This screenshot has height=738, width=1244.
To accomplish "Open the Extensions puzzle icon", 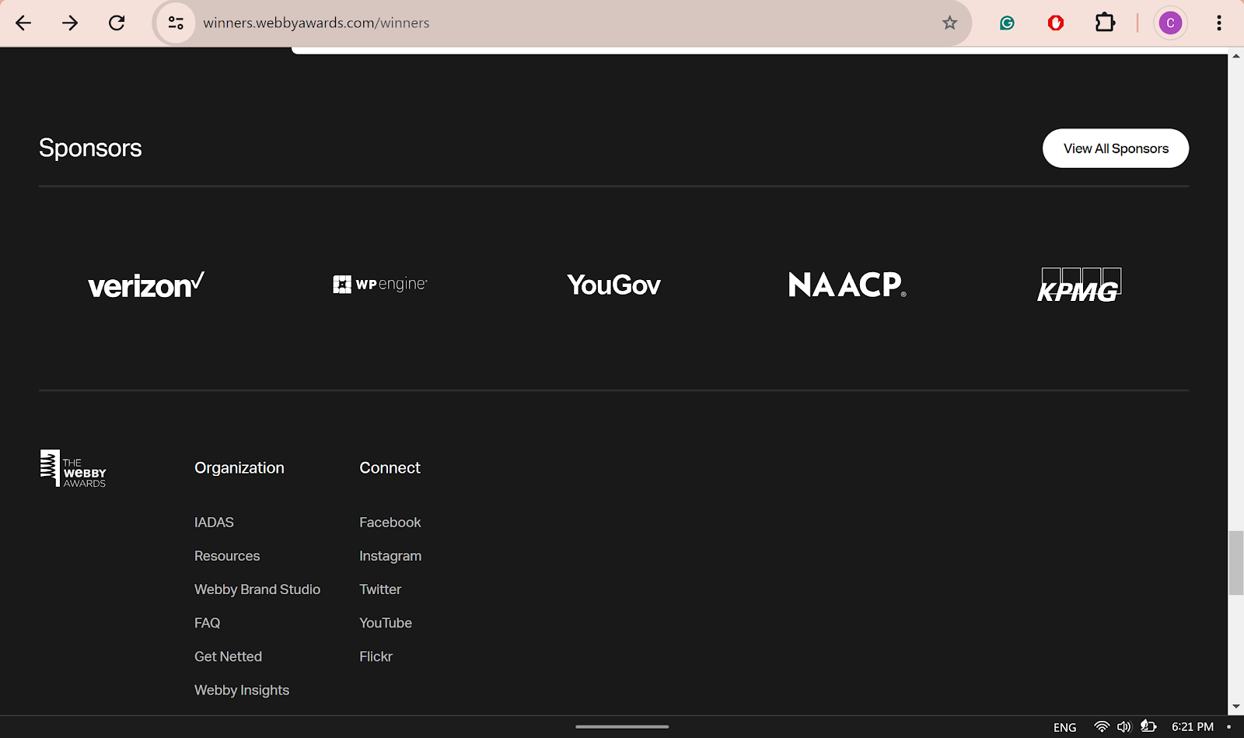I will (x=1105, y=23).
